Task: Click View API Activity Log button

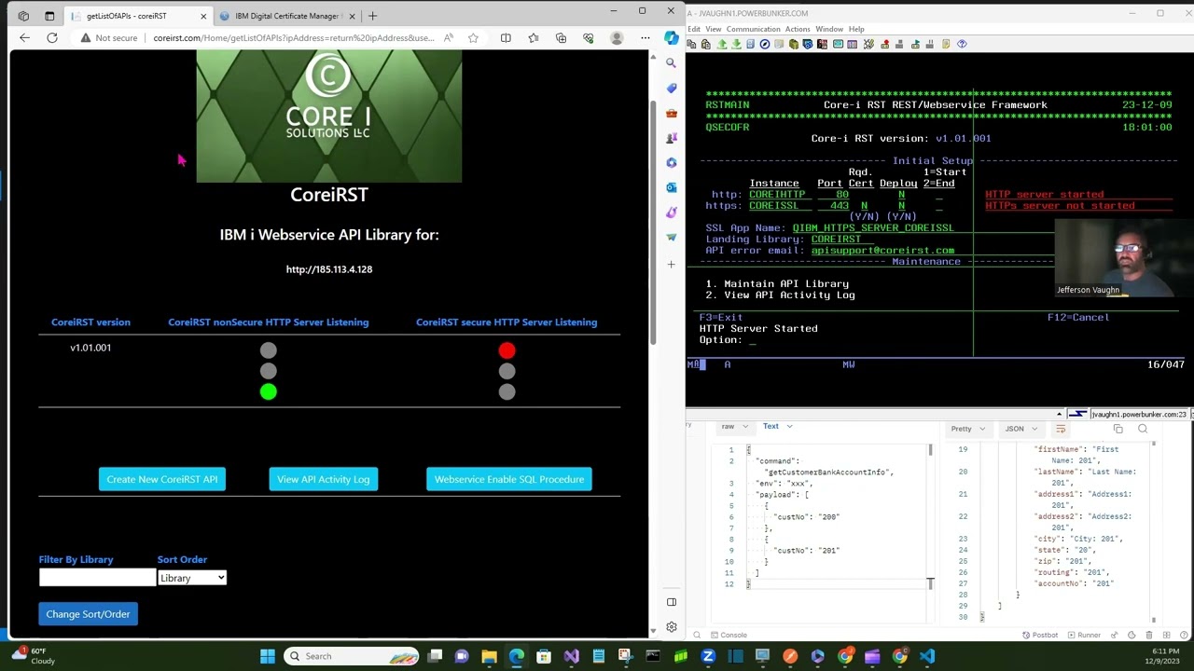Action: coord(324,479)
